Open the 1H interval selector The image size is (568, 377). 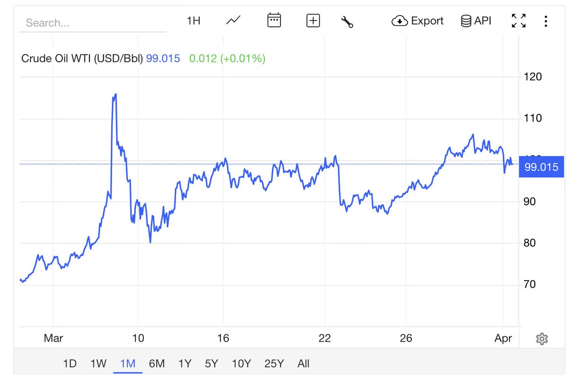194,21
